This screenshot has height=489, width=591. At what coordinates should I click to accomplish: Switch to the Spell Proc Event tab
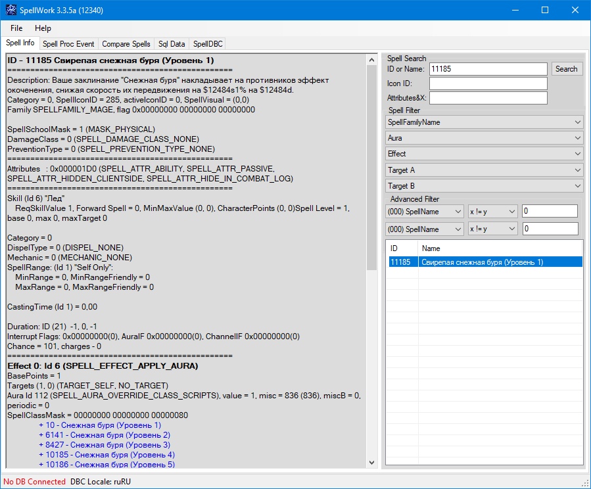point(68,44)
